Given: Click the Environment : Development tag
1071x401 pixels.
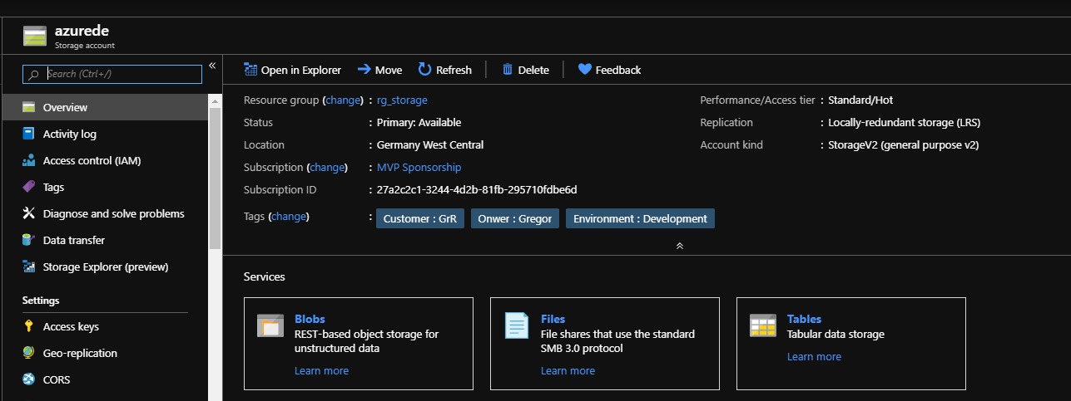Looking at the screenshot, I should point(640,219).
